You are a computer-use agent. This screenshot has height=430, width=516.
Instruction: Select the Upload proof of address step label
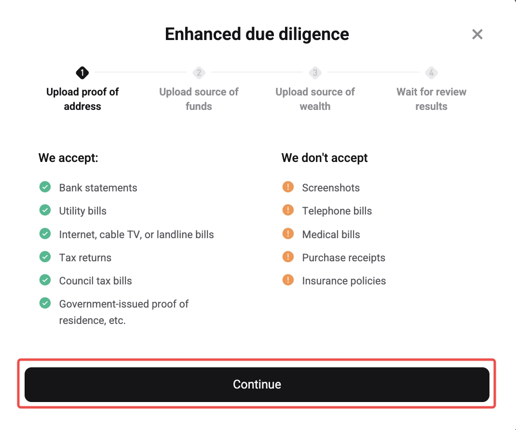tap(82, 99)
